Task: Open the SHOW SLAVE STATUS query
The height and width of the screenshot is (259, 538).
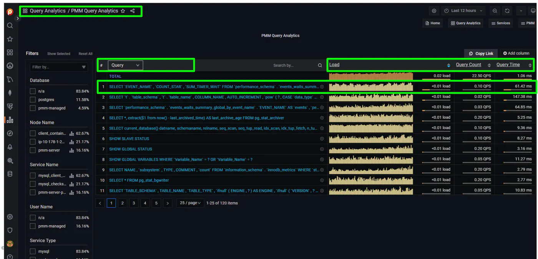Action: (129, 139)
